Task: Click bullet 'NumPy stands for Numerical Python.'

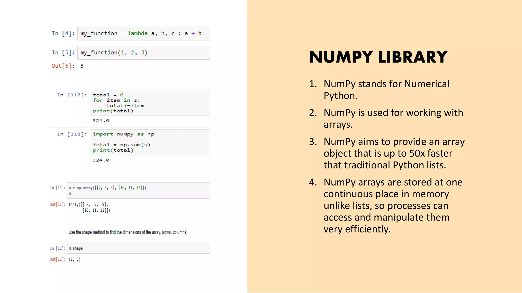Action: (379, 90)
